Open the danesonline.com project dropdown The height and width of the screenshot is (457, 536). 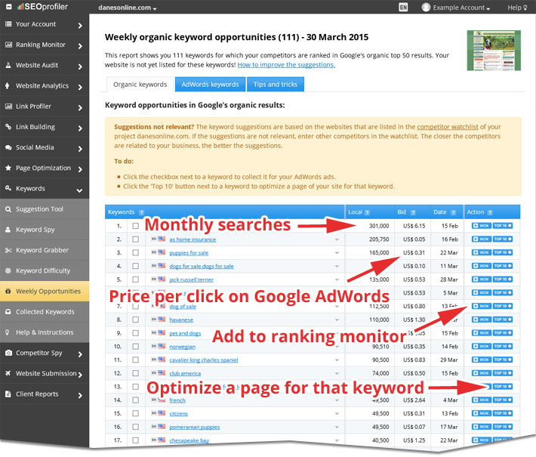pos(127,8)
